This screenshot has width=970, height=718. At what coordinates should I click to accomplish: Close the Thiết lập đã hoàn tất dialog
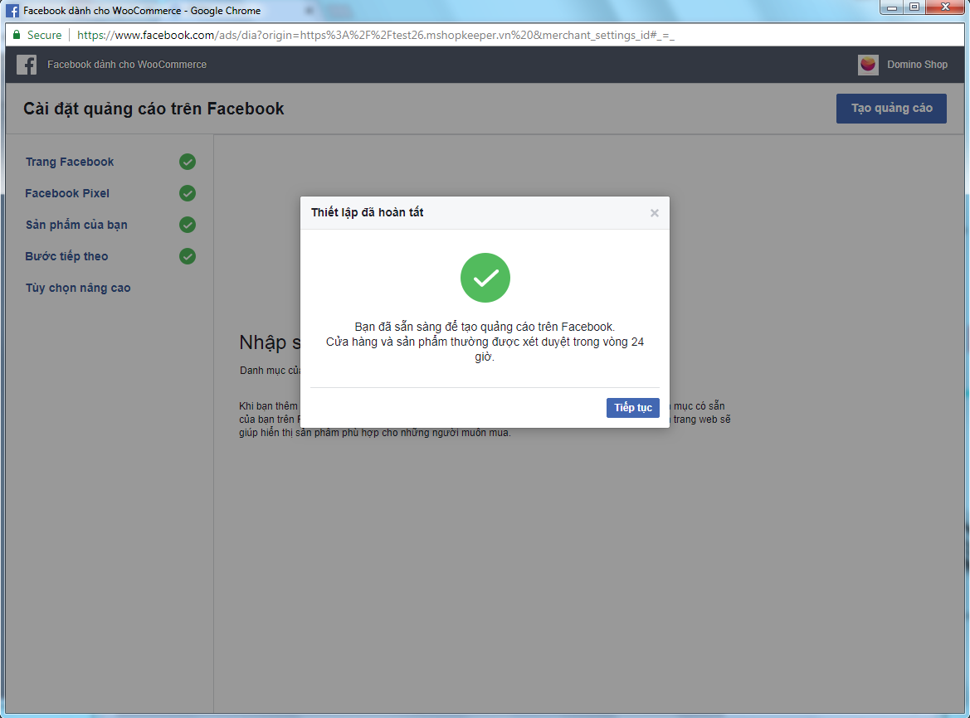[654, 213]
